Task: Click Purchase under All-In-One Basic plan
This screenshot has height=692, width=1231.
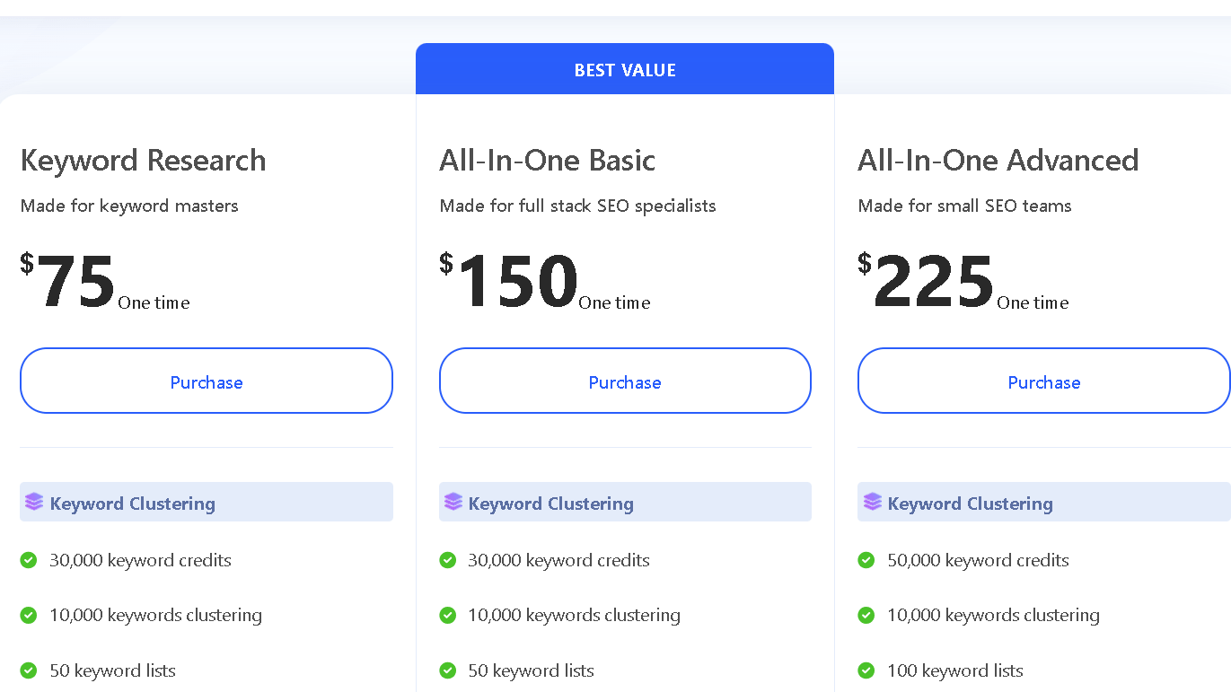Action: (625, 381)
